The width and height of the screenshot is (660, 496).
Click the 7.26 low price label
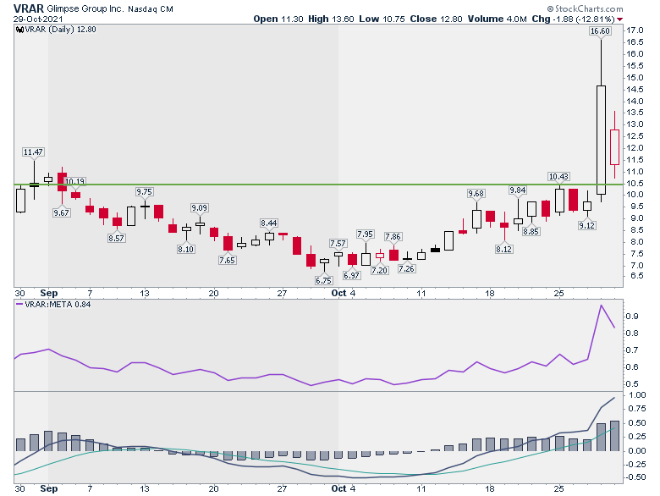click(x=407, y=268)
